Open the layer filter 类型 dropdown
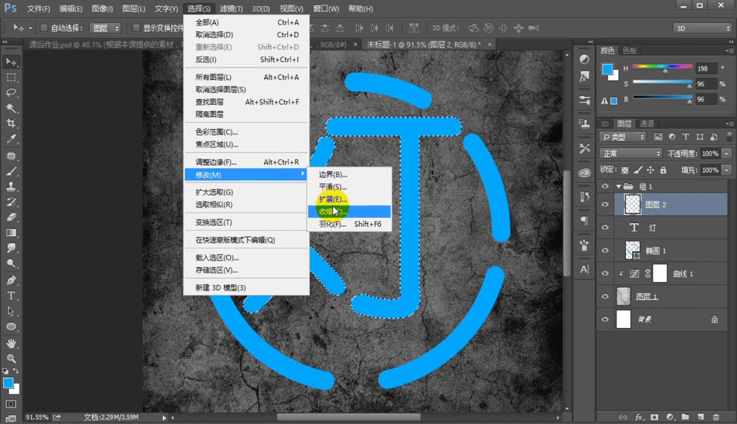The width and height of the screenshot is (737, 424). tap(623, 137)
